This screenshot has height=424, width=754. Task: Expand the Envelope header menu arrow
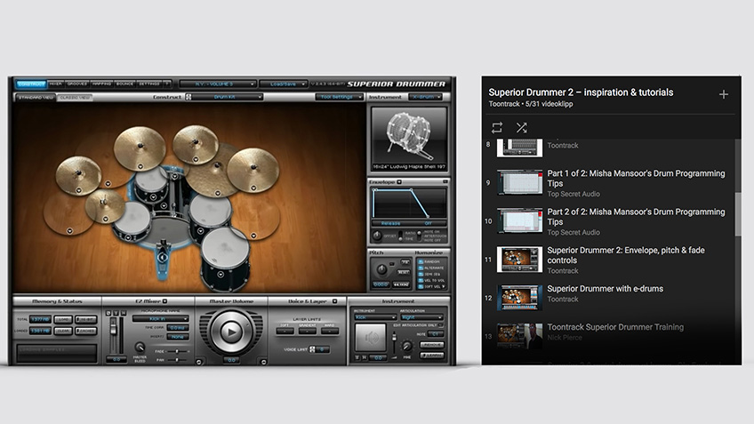point(399,182)
